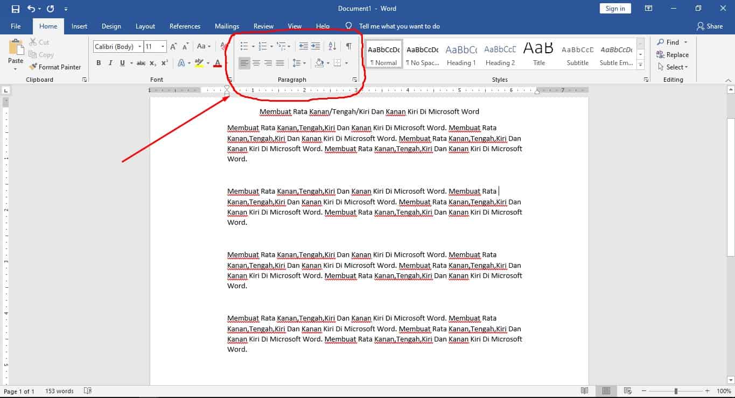This screenshot has height=398, width=735.
Task: Switch to the Insert tab
Action: coord(79,26)
